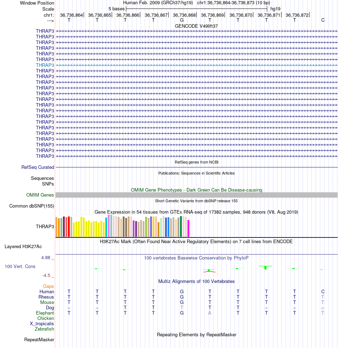Open the RefSeq Curated track label
The width and height of the screenshot is (338, 348).
pyautogui.click(x=38, y=167)
